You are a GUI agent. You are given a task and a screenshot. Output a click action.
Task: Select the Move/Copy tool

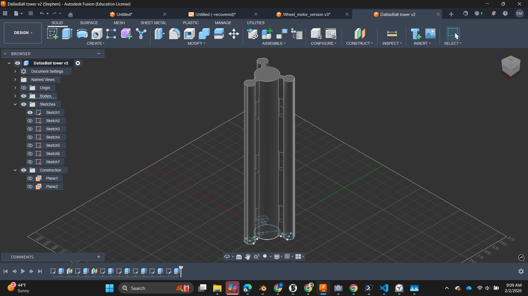(234, 34)
